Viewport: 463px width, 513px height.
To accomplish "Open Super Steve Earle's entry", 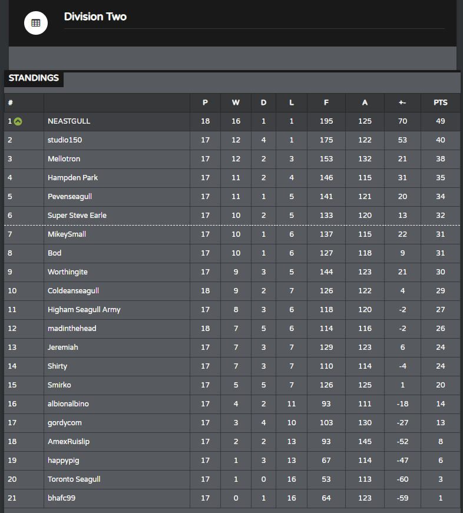I will pyautogui.click(x=77, y=216).
